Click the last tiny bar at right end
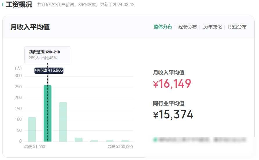 coord(125,141)
